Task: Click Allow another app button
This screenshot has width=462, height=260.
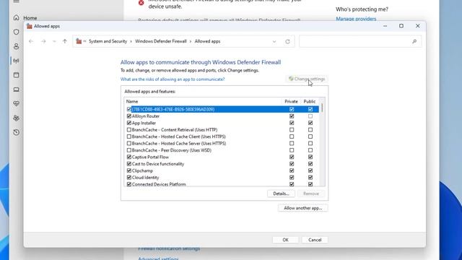Action: (x=303, y=208)
